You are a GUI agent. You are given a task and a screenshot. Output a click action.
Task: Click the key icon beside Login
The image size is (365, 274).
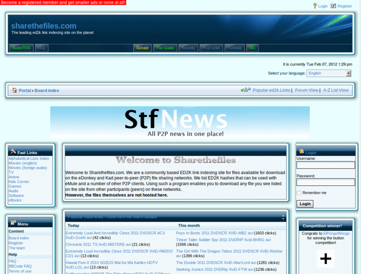tap(315, 5)
